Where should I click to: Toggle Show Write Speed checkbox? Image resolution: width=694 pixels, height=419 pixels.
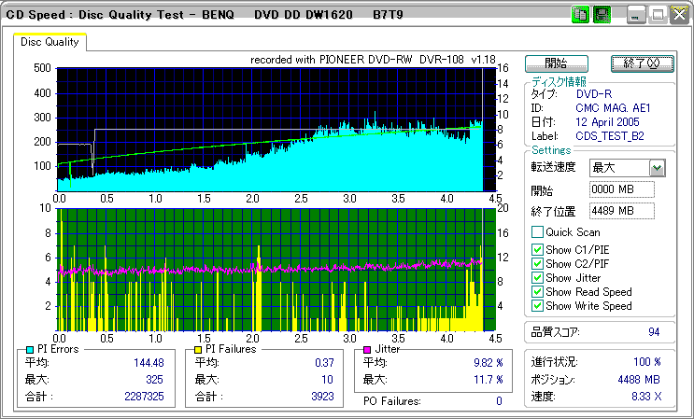pyautogui.click(x=537, y=306)
